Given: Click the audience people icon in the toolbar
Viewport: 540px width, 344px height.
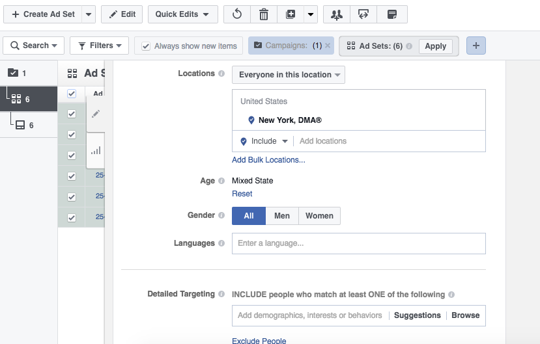Looking at the screenshot, I should click(x=336, y=14).
